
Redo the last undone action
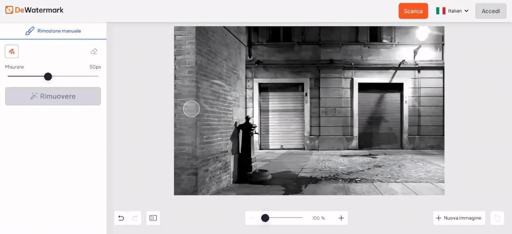(134, 218)
